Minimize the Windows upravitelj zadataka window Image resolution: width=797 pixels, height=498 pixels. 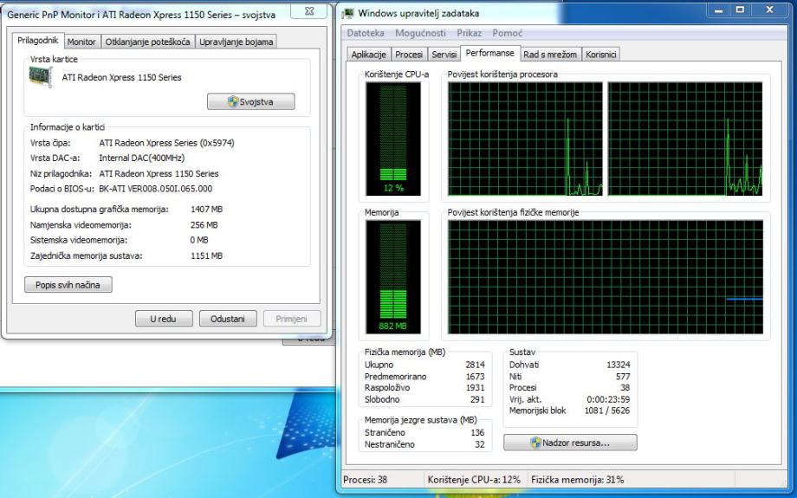(x=719, y=10)
